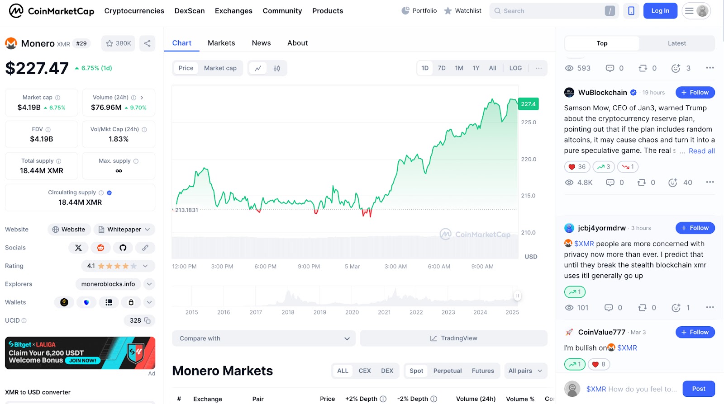Switch feed to Latest tab
Viewport: 724px width, 404px height.
677,43
